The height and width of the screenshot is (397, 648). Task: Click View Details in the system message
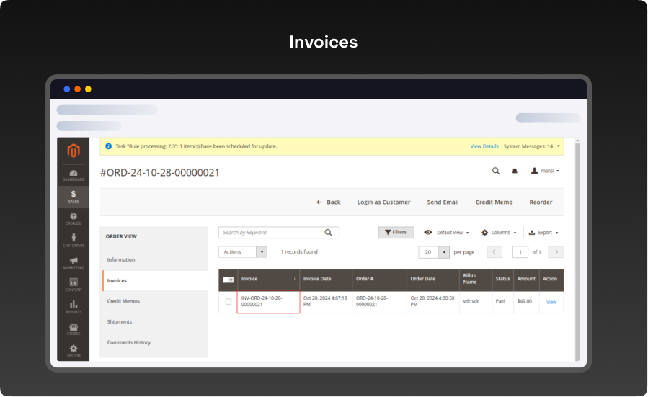point(484,146)
